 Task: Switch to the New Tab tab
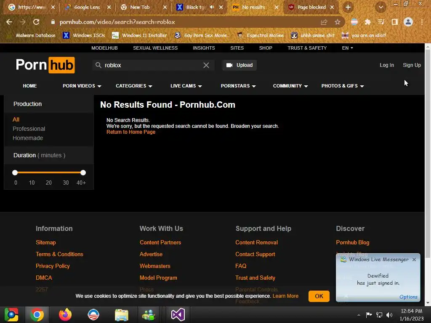[x=140, y=7]
